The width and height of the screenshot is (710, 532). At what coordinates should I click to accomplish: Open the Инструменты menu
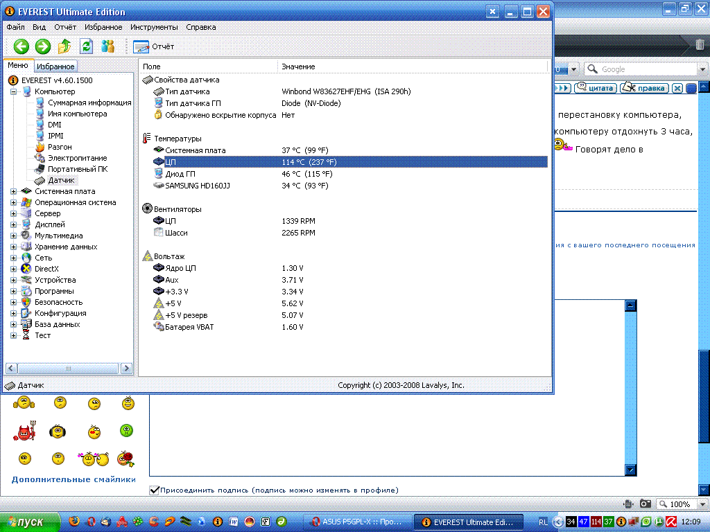point(154,27)
